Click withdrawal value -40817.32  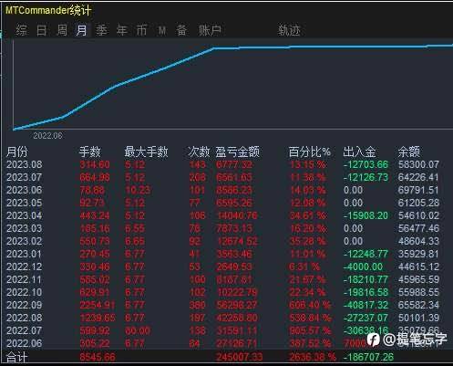coord(365,305)
